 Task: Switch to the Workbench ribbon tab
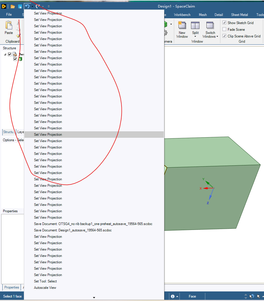pos(182,15)
